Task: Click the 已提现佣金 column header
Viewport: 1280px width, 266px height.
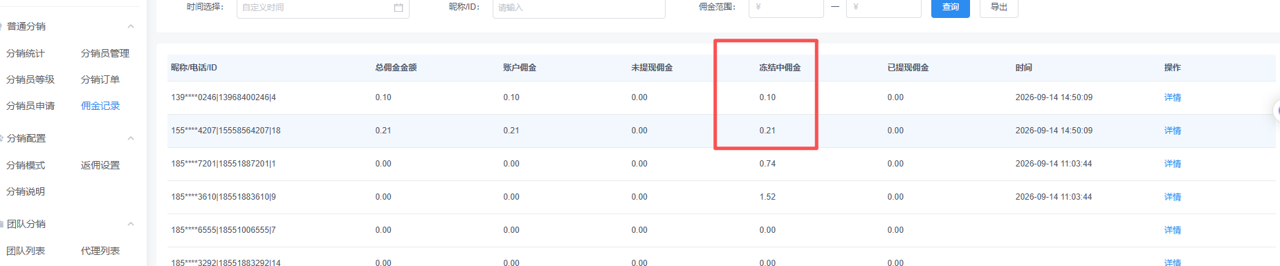Action: [908, 68]
